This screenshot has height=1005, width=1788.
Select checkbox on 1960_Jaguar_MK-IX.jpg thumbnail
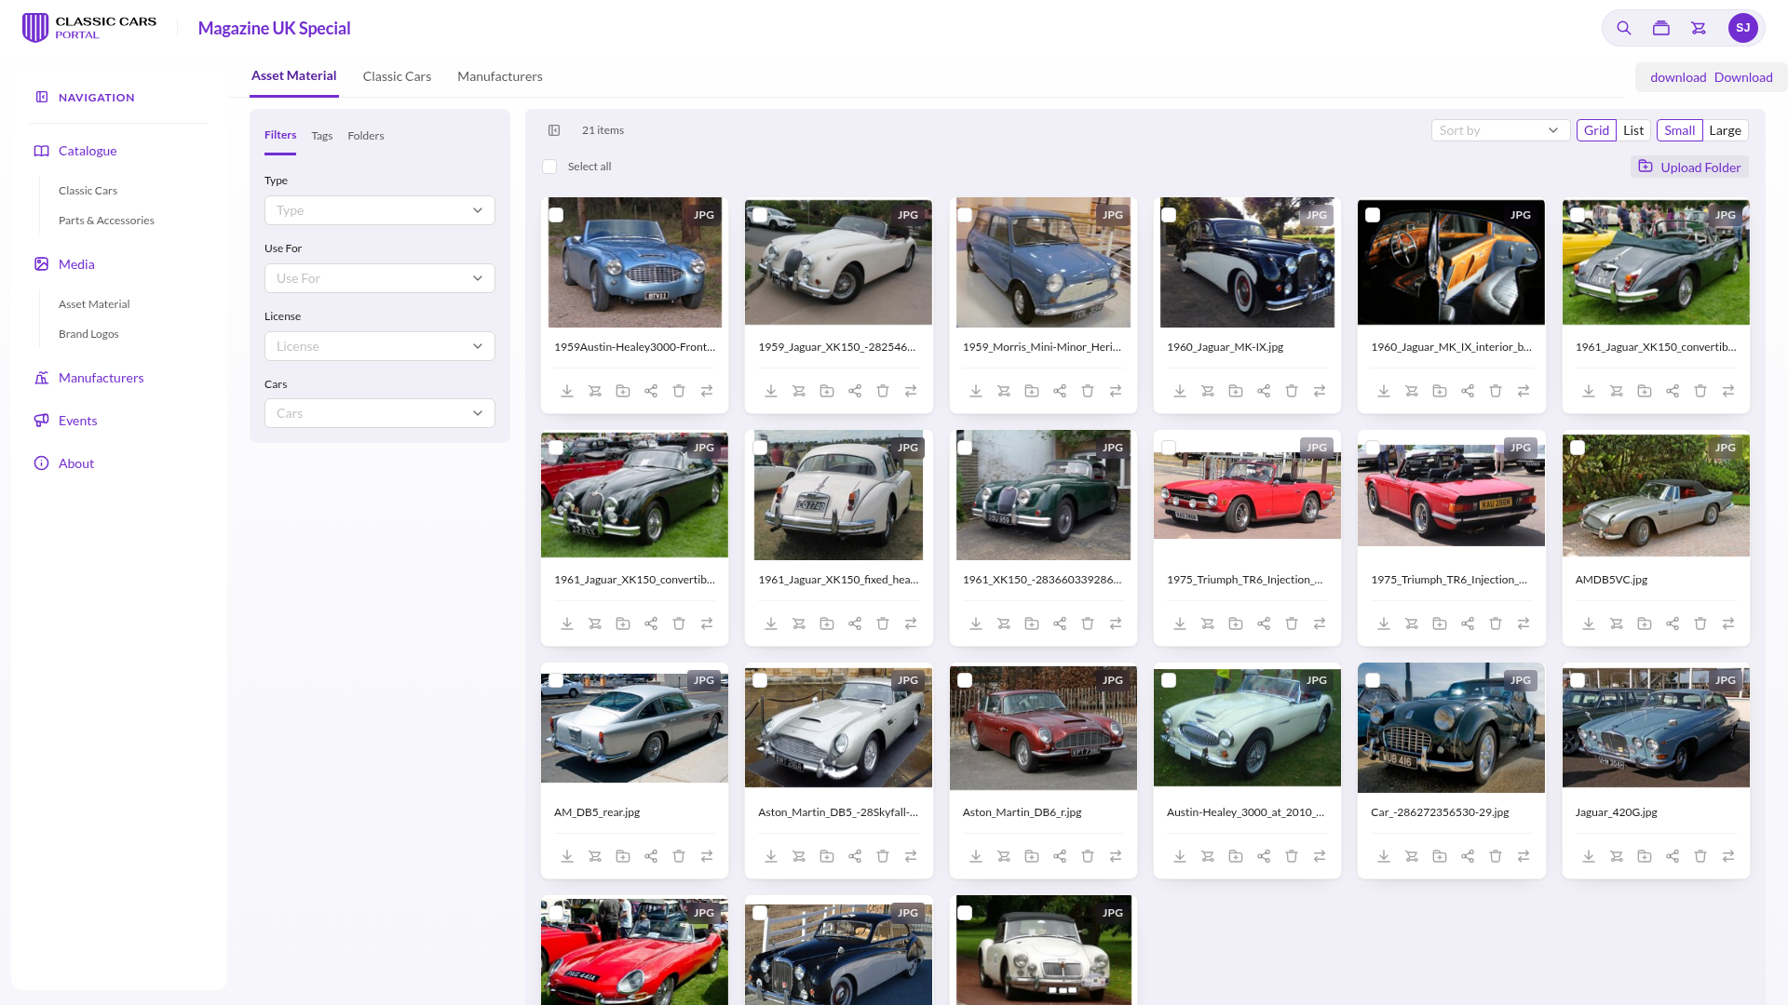pos(1169,215)
